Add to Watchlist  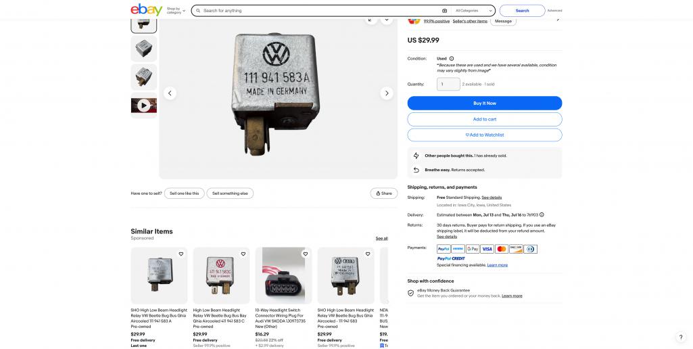tap(484, 135)
